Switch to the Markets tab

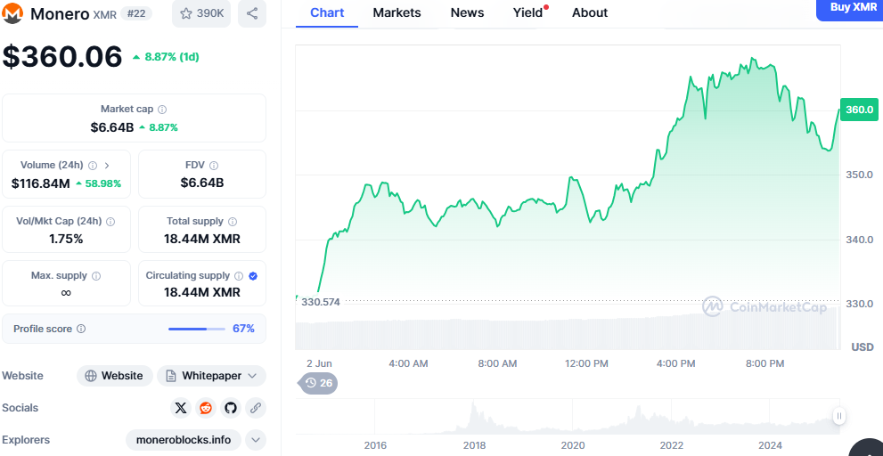(397, 12)
